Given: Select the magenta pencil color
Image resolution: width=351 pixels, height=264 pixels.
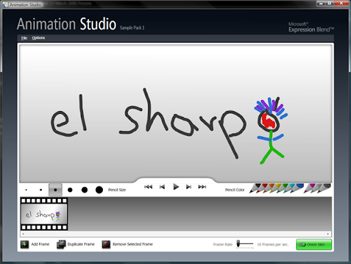Looking at the screenshot, I should pos(309,189).
